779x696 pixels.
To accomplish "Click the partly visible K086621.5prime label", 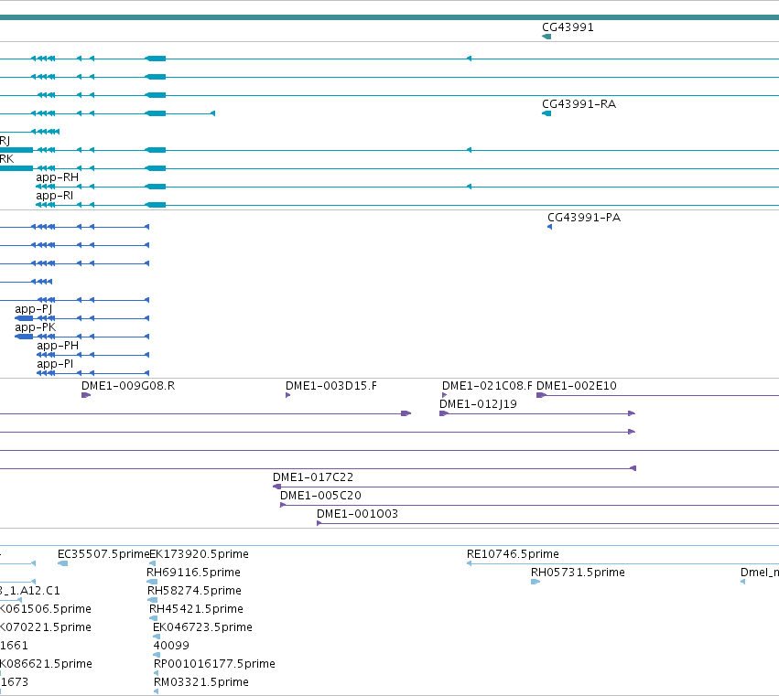I will tap(46, 664).
